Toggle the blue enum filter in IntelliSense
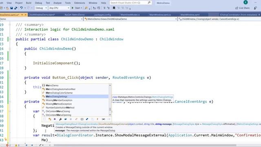 pyautogui.click(x=87, y=119)
